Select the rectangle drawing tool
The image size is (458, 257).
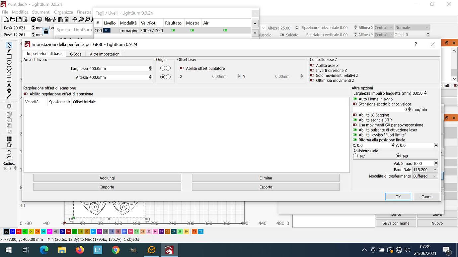click(9, 57)
